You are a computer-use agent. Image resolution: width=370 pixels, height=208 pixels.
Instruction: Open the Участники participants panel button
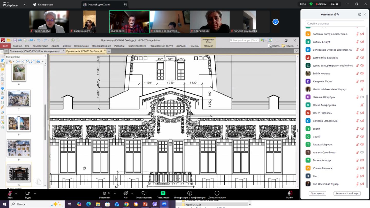pyautogui.click(x=105, y=195)
